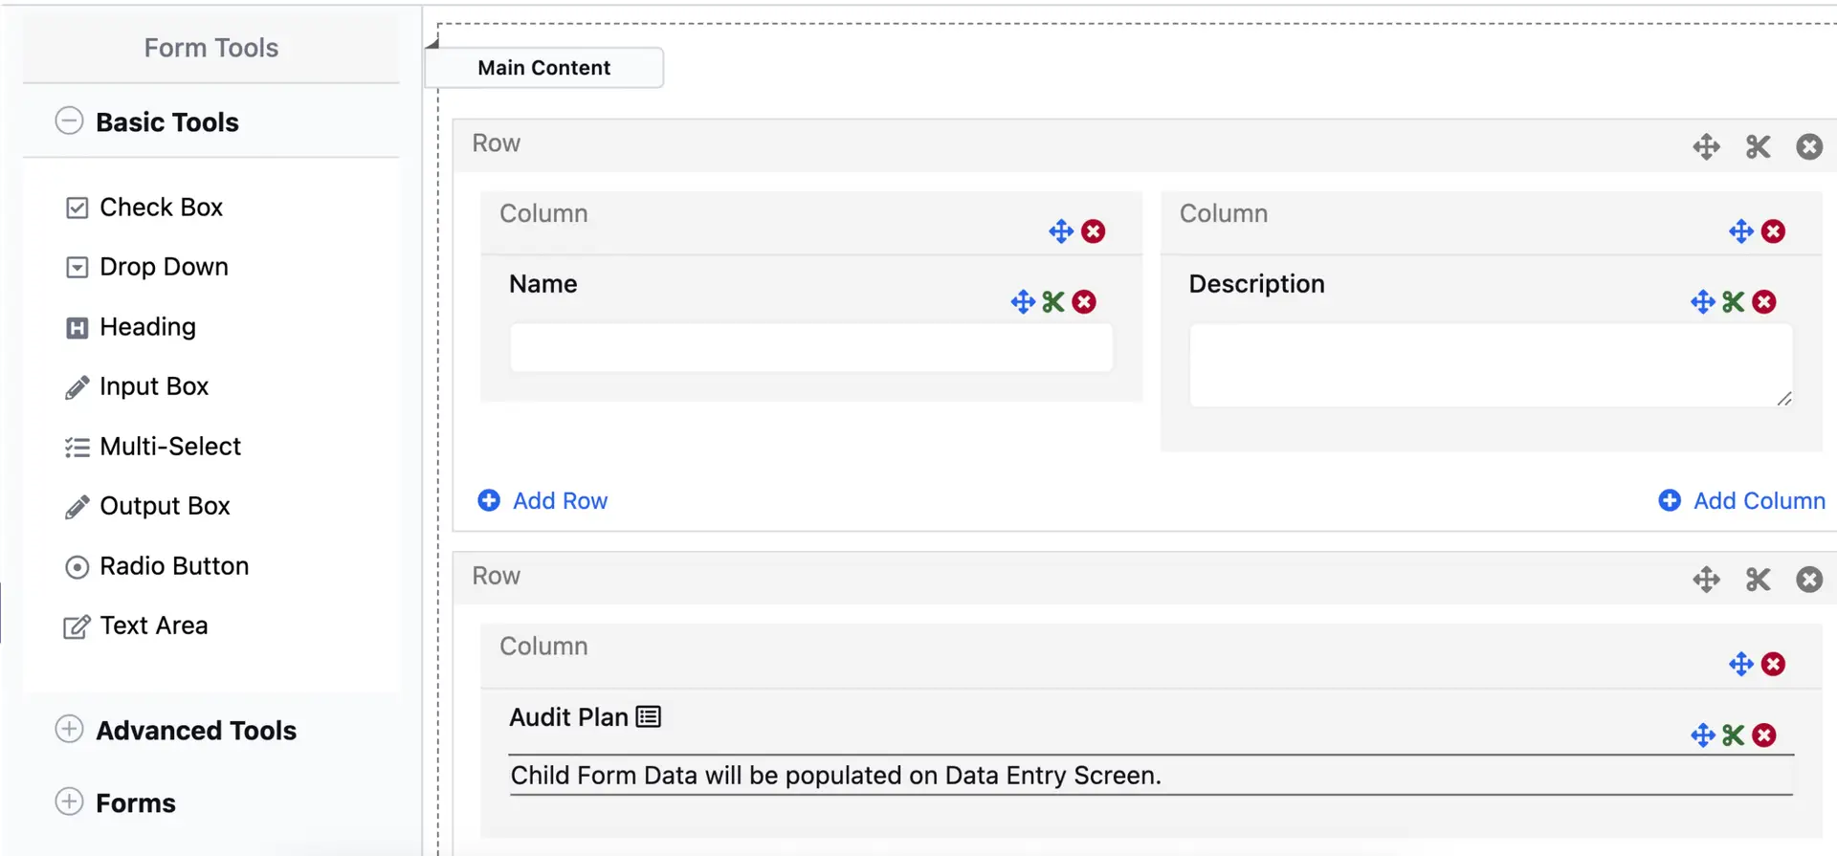
Task: Click the scissors cut icon on first Row
Action: (x=1758, y=147)
